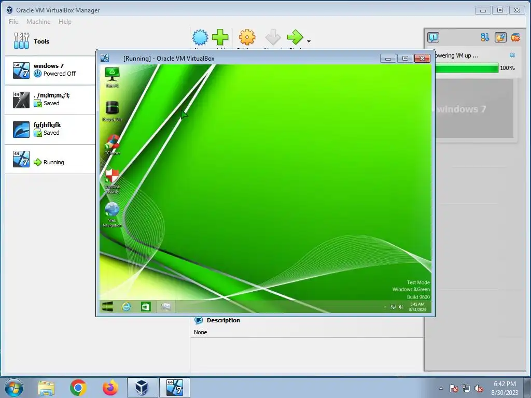Show hidden icons in host system tray
This screenshot has width=531, height=398.
(441, 388)
